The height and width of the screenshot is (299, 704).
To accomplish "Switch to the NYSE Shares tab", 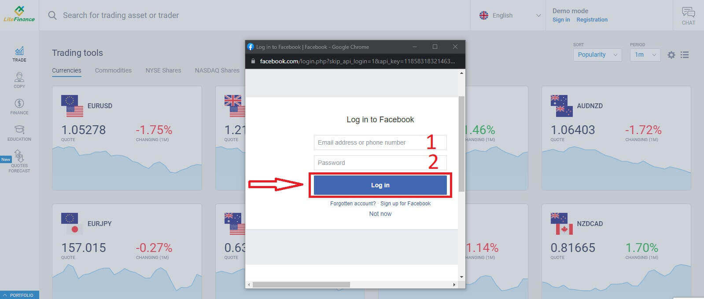I will point(163,70).
